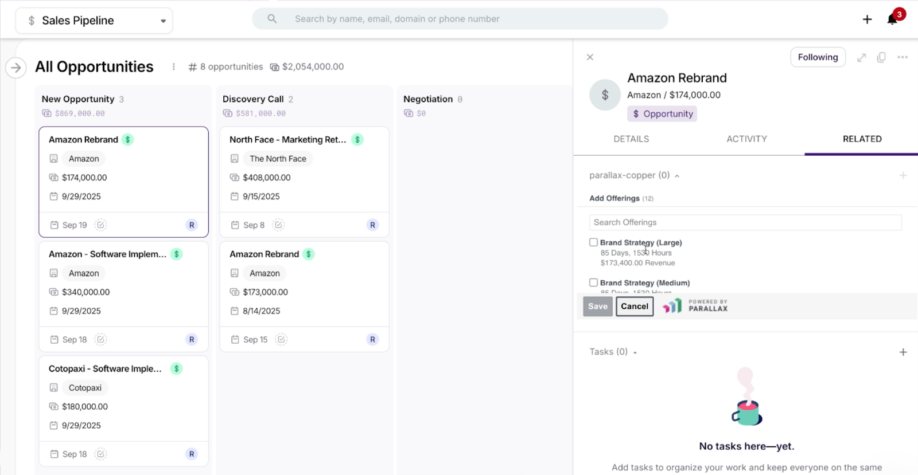This screenshot has height=475, width=918.
Task: Click the task check icon on Sep 15 card
Action: (281, 339)
